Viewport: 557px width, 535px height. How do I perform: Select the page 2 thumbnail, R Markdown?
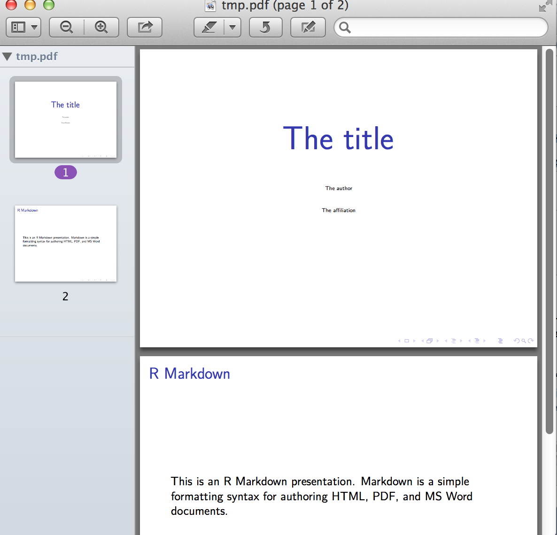[x=66, y=244]
